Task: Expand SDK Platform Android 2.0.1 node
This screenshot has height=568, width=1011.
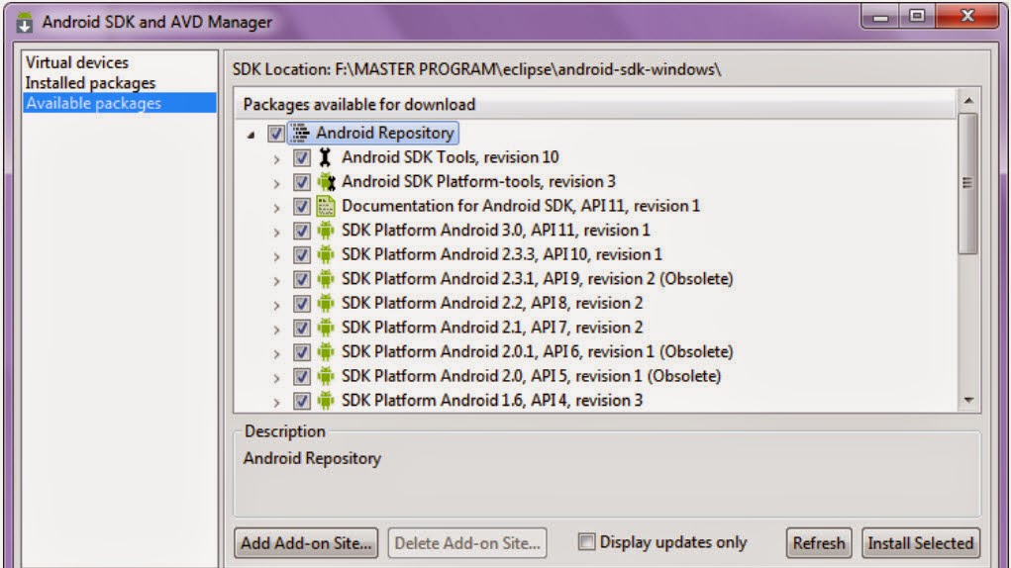Action: [x=276, y=353]
